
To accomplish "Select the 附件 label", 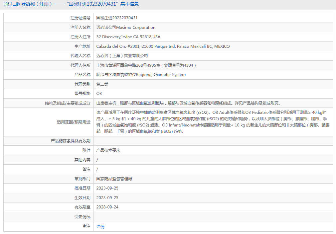I will [86, 150].
